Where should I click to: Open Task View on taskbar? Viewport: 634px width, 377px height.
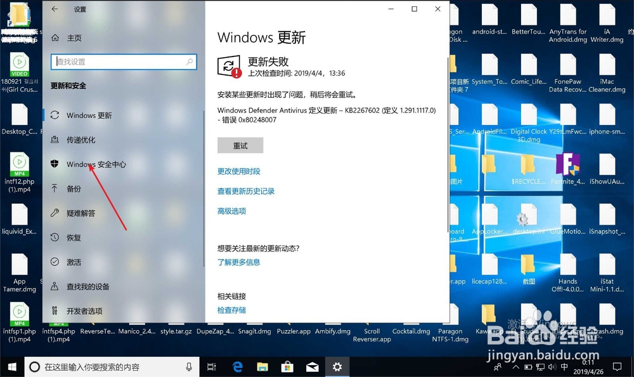pyautogui.click(x=212, y=367)
